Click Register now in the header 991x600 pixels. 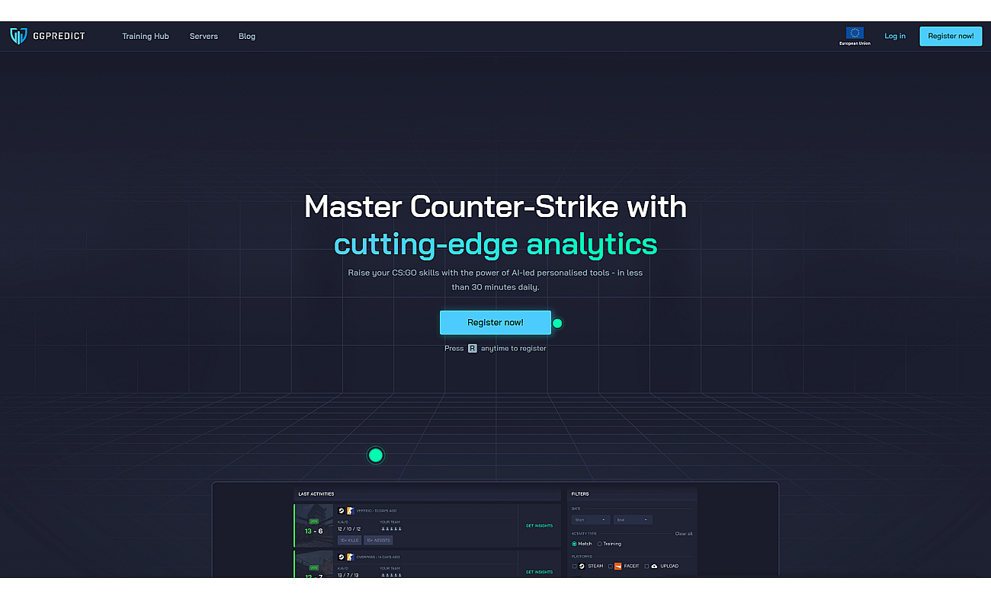(x=951, y=37)
